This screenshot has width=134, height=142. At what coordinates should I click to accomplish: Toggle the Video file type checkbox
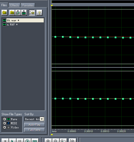[4, 127]
